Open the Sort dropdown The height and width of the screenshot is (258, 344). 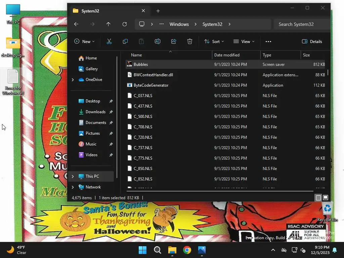tap(214, 41)
